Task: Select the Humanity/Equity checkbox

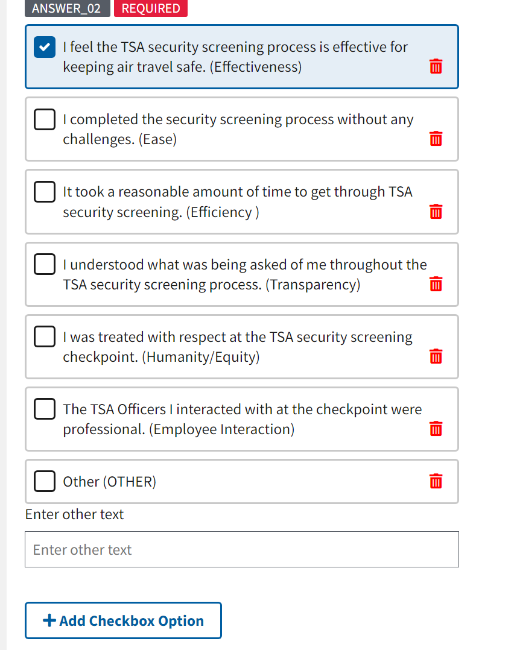Action: tap(45, 336)
